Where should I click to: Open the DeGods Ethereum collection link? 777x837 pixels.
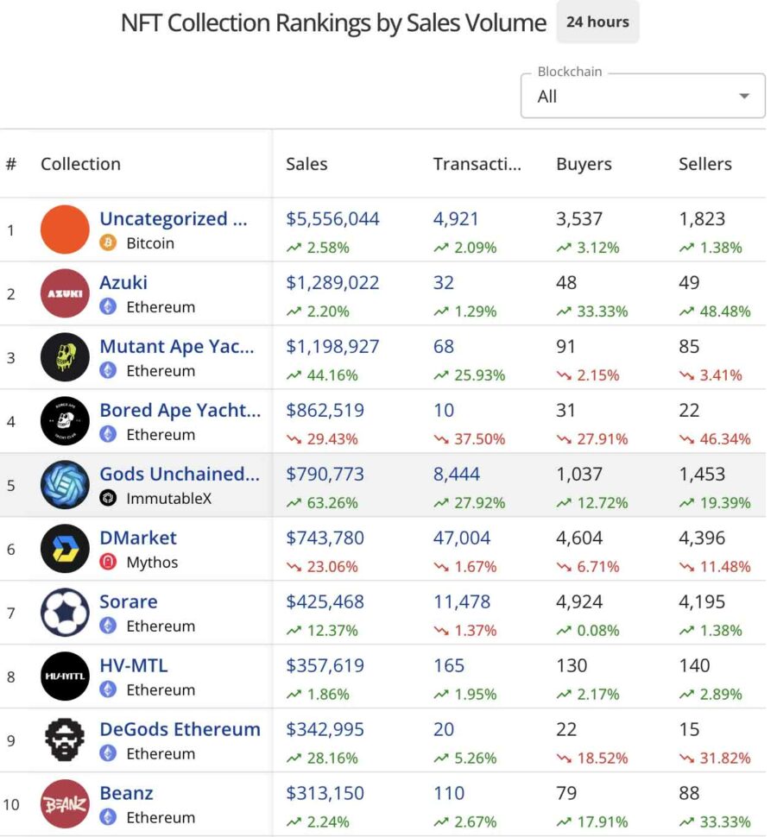[x=180, y=729]
